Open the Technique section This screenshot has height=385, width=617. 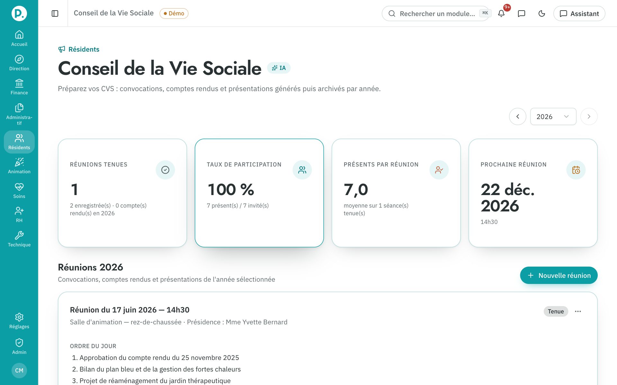19,239
